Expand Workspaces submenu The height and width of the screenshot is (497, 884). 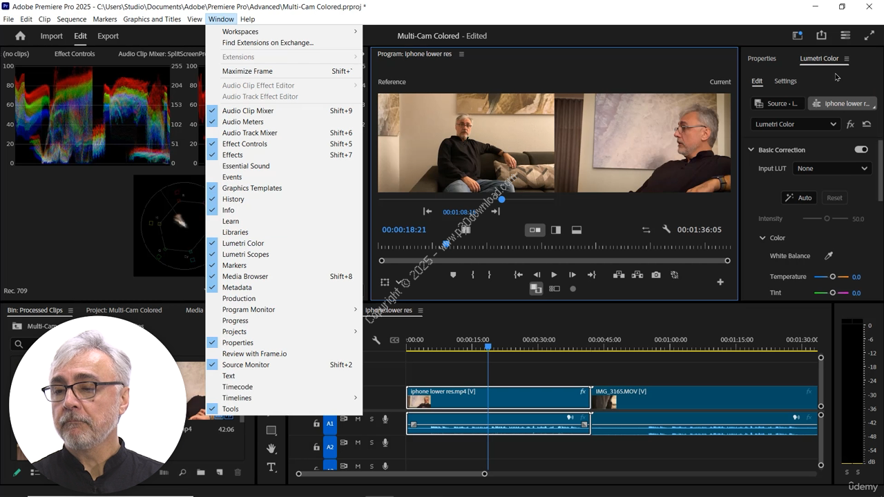(284, 32)
